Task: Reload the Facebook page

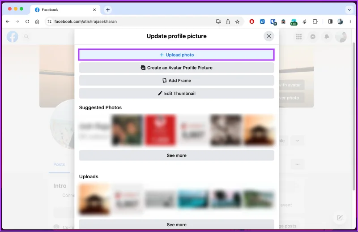Action: (x=27, y=21)
